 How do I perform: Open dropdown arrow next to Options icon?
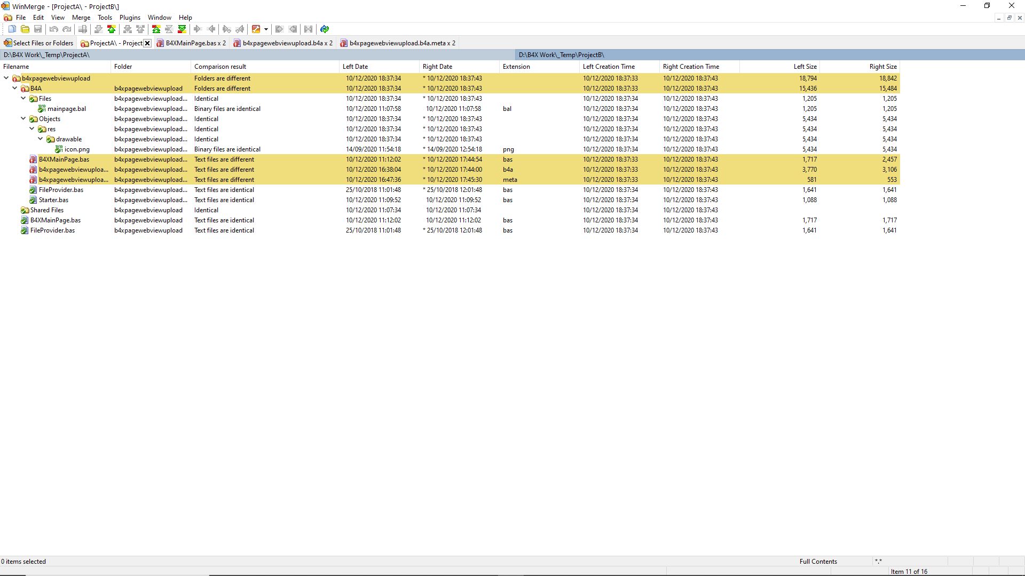click(x=266, y=29)
